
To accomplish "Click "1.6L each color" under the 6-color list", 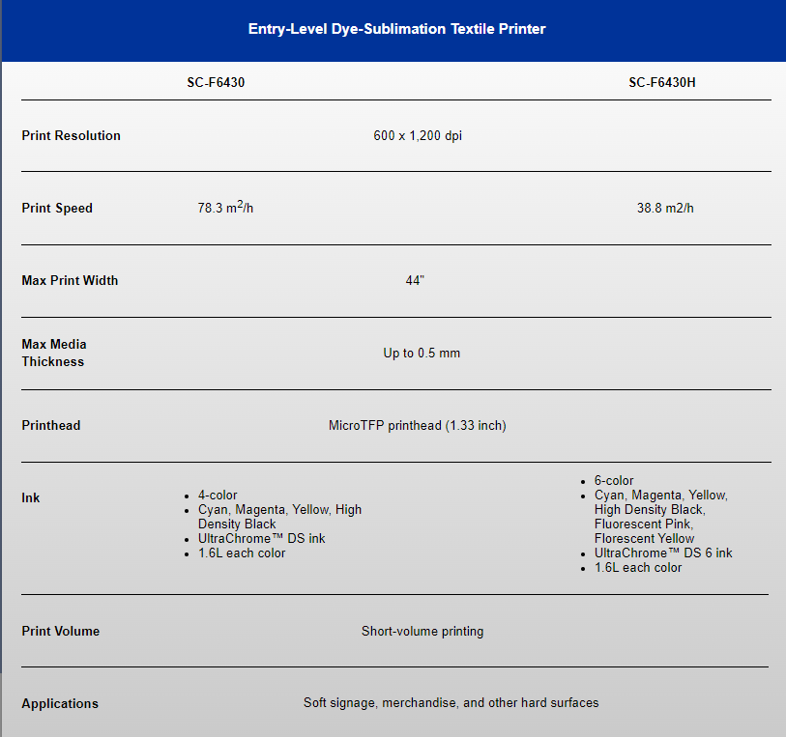I will 638,567.
